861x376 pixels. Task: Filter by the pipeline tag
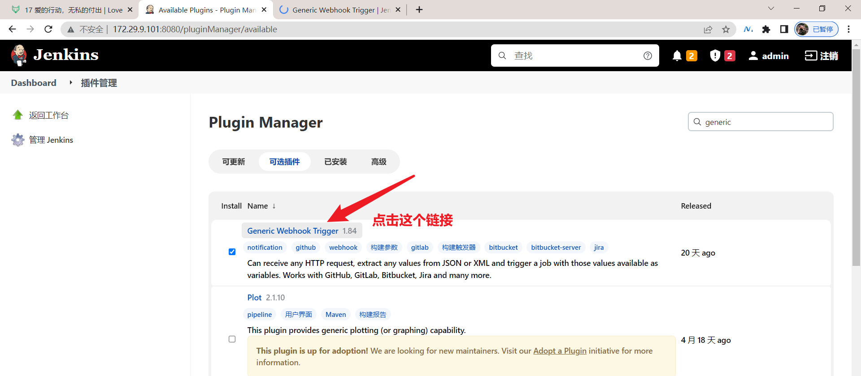pyautogui.click(x=259, y=314)
